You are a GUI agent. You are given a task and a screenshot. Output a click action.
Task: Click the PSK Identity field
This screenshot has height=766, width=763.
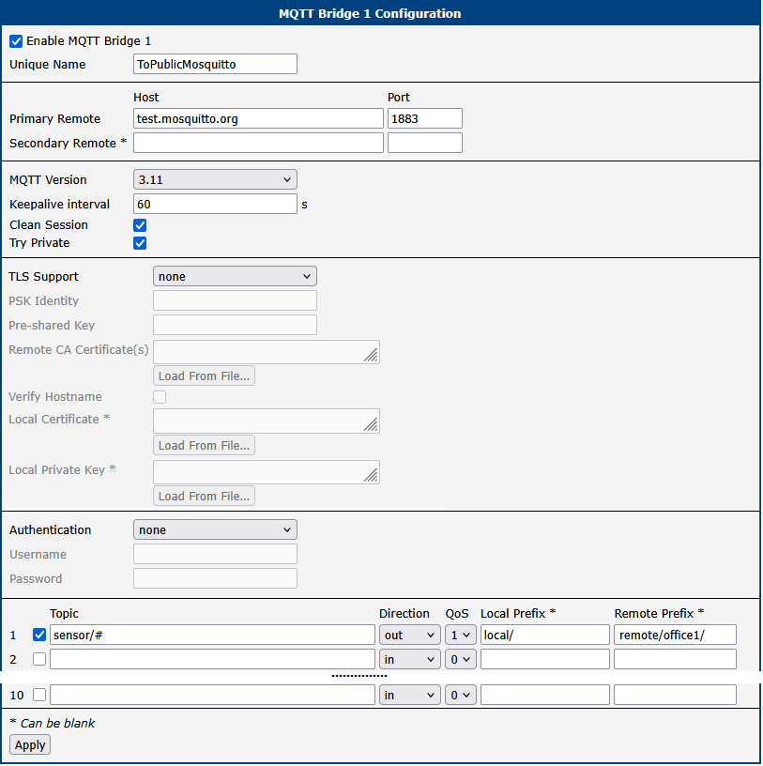click(235, 301)
